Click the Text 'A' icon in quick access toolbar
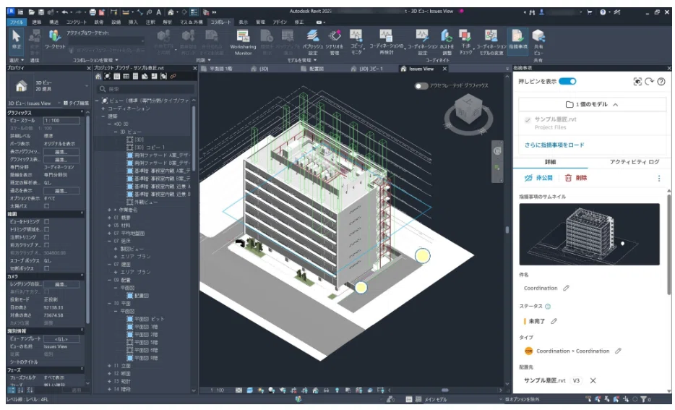This screenshot has width=675, height=410. (x=159, y=12)
